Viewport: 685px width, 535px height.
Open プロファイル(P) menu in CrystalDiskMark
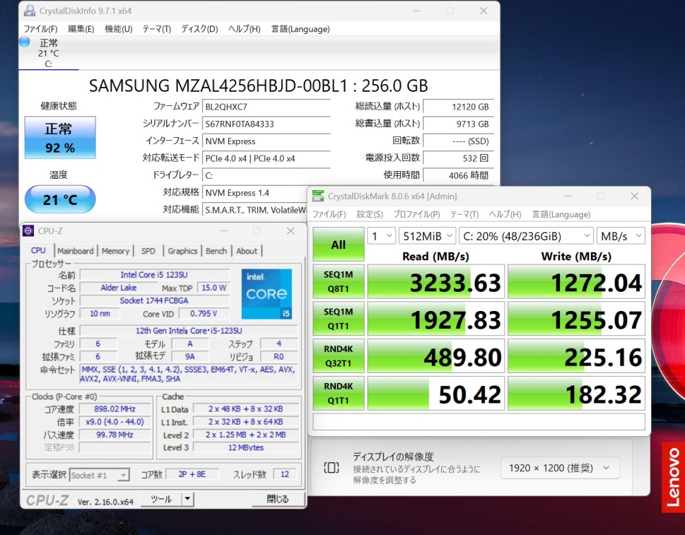tap(416, 214)
